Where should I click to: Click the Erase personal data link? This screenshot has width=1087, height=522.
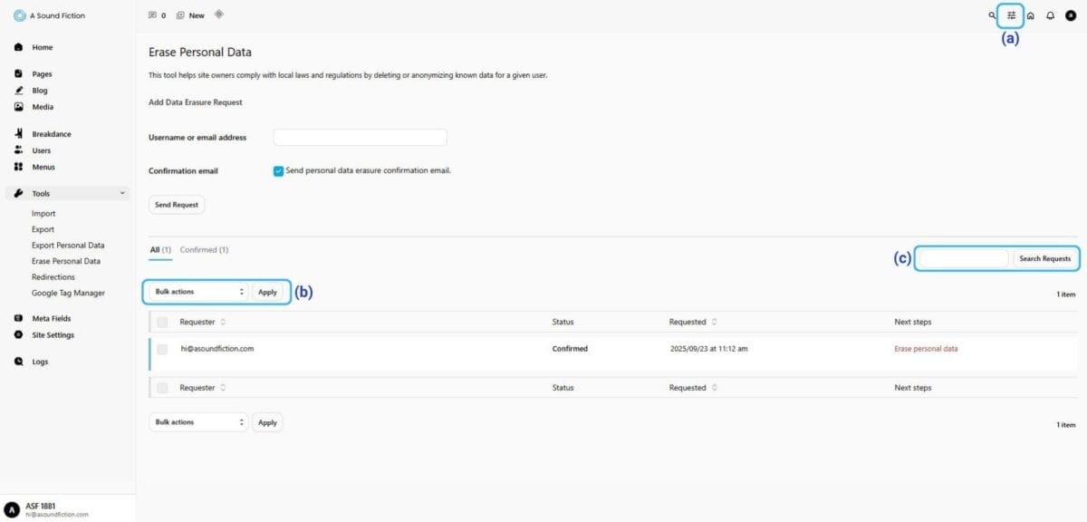pyautogui.click(x=925, y=349)
